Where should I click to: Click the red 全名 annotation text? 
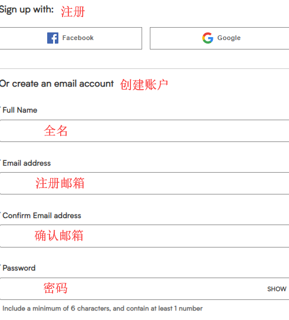point(55,131)
